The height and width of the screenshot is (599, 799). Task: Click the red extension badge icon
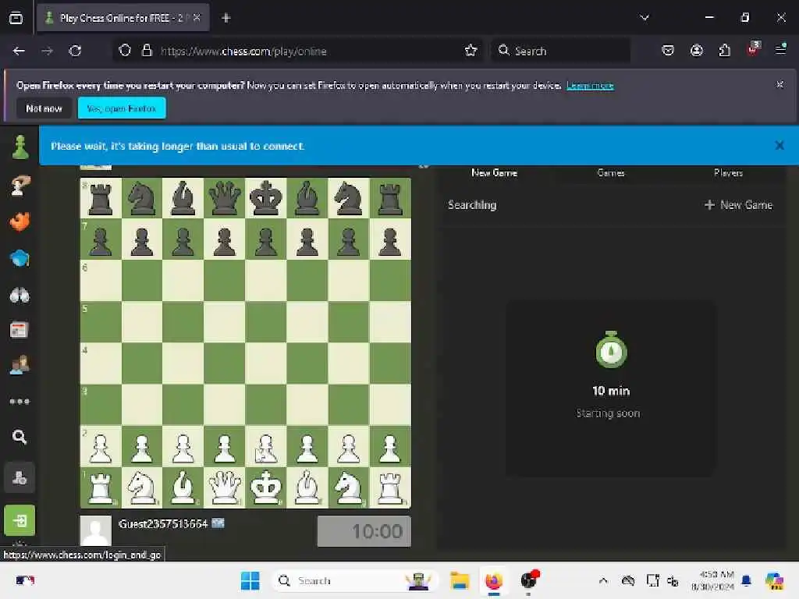tap(753, 49)
